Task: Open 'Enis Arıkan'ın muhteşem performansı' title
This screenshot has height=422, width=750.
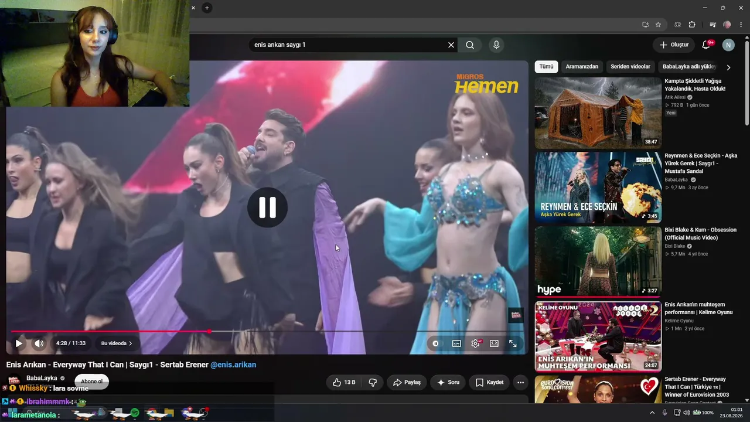Action: (x=698, y=308)
